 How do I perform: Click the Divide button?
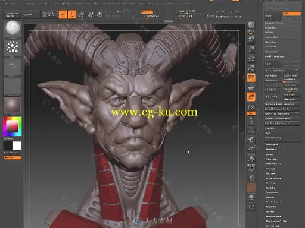click(273, 15)
